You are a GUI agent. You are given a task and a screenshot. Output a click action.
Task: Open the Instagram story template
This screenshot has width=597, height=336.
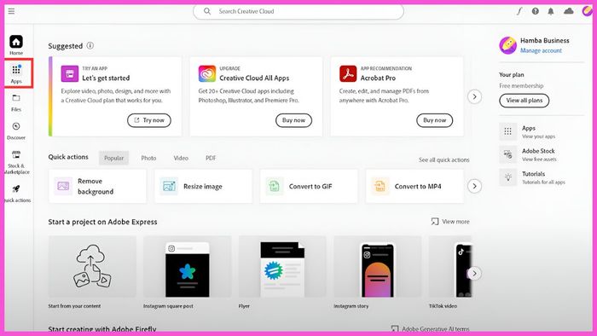pos(378,266)
